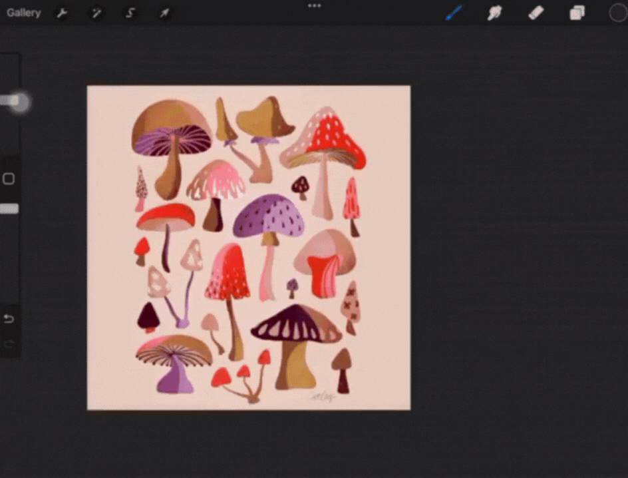Screen dimensions: 628x478
Task: Choose the Paint brush tool
Action: click(454, 13)
